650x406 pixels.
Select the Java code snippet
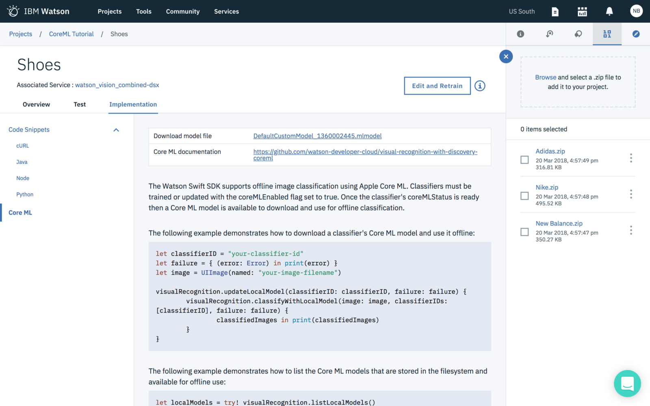click(x=22, y=162)
